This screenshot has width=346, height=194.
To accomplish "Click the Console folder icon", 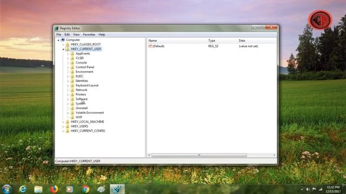I will coord(72,63).
